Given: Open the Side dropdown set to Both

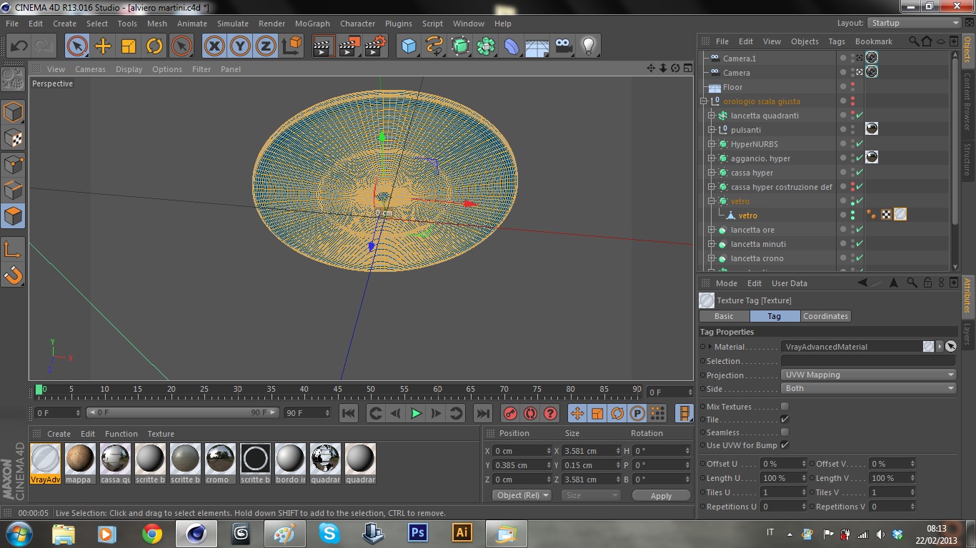Looking at the screenshot, I should (x=868, y=388).
